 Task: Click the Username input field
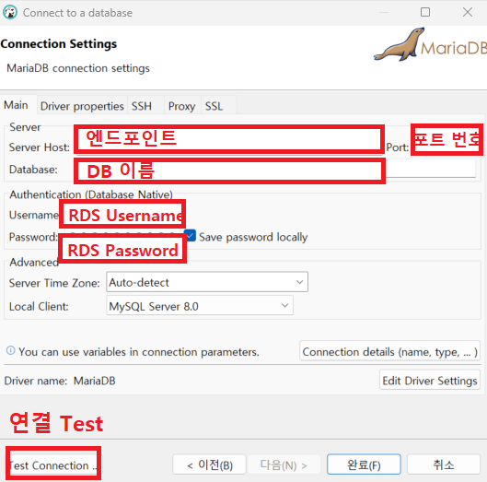122,215
